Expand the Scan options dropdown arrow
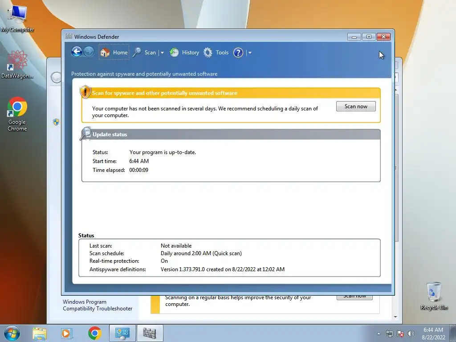The height and width of the screenshot is (342, 456). pyautogui.click(x=162, y=53)
